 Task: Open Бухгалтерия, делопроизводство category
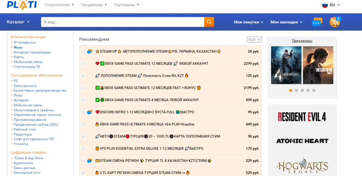coord(40,91)
